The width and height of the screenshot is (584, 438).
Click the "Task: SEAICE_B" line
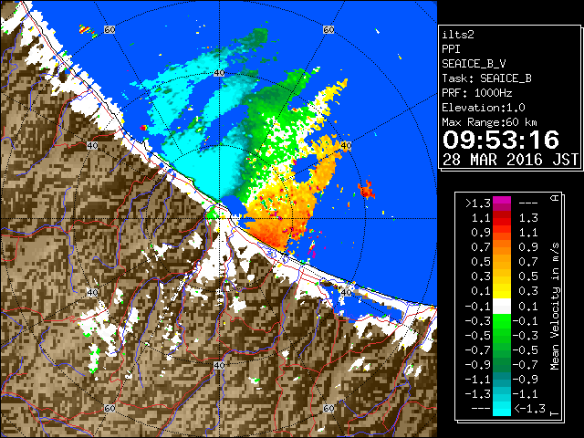[486, 78]
